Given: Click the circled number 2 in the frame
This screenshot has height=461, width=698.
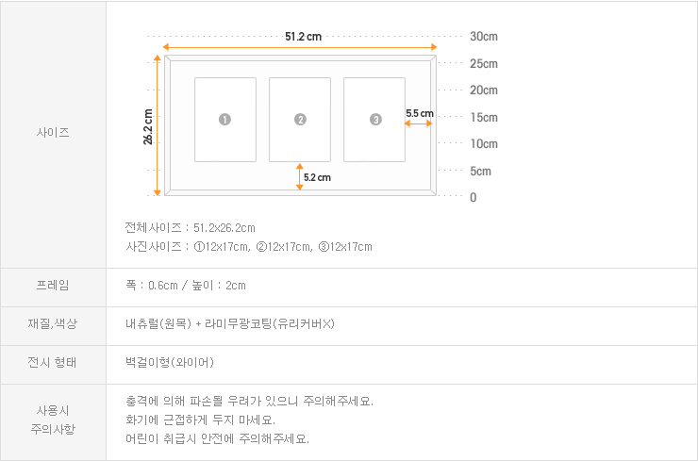Looking at the screenshot, I should coord(300,120).
